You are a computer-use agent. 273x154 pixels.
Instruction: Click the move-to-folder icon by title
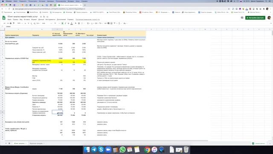click(44, 17)
